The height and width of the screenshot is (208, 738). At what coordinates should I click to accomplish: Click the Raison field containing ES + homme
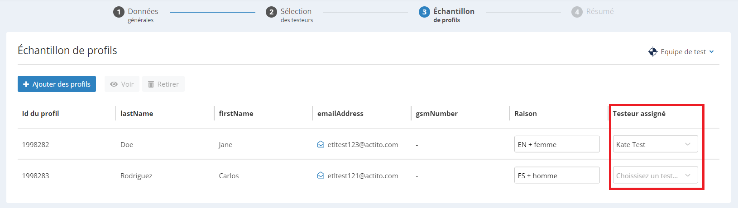(x=557, y=176)
